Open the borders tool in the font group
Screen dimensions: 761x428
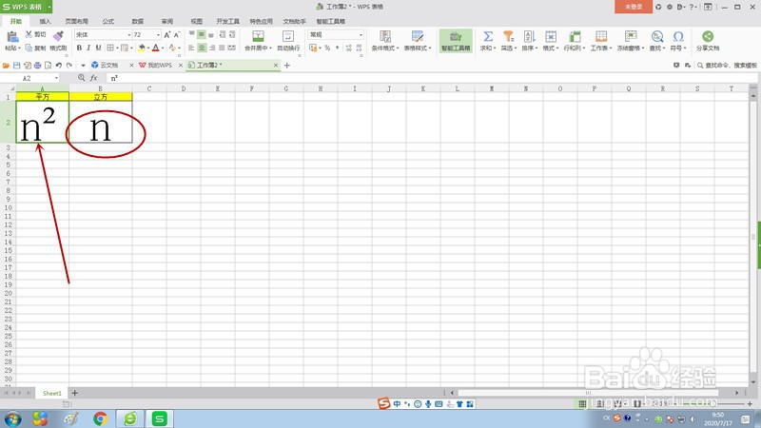pyautogui.click(x=110, y=49)
